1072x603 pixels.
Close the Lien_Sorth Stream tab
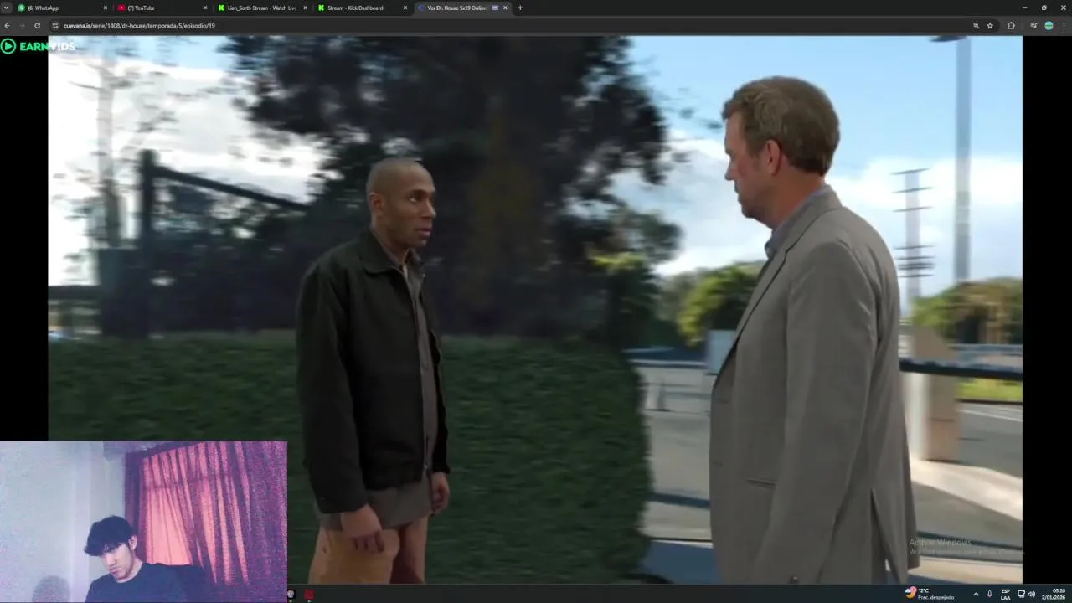coord(305,8)
